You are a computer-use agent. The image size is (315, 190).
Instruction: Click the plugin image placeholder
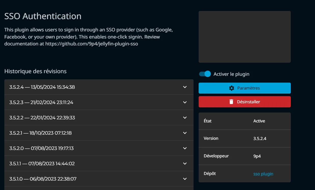pos(244,36)
